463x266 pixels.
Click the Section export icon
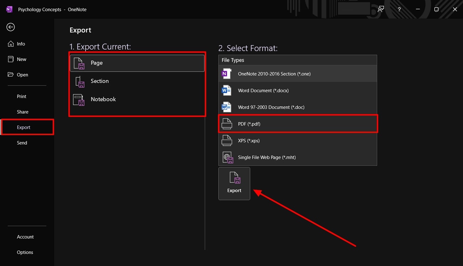[x=80, y=82]
